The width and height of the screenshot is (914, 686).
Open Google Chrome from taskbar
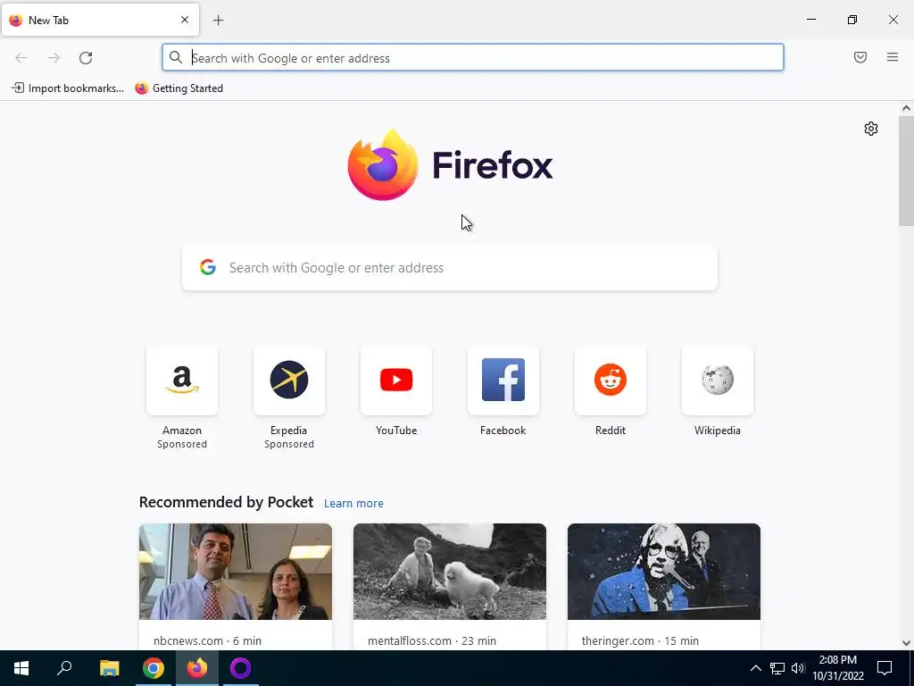tap(154, 668)
